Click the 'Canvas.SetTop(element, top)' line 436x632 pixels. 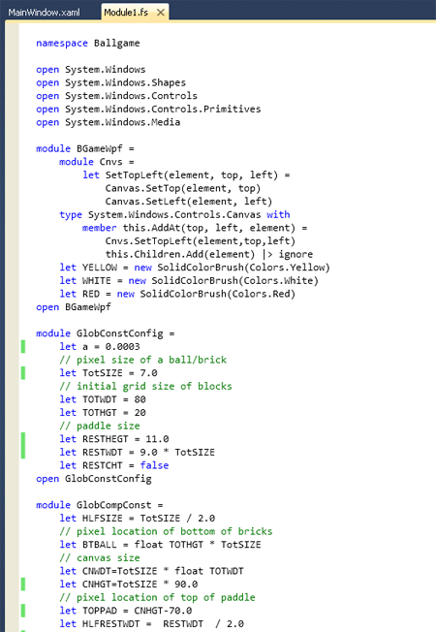(x=183, y=188)
